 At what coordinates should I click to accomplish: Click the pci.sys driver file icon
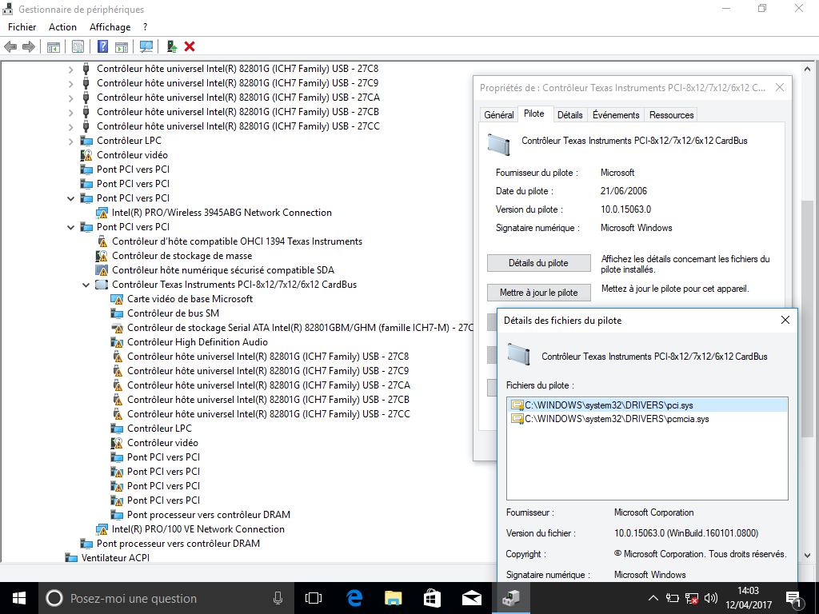click(x=517, y=405)
